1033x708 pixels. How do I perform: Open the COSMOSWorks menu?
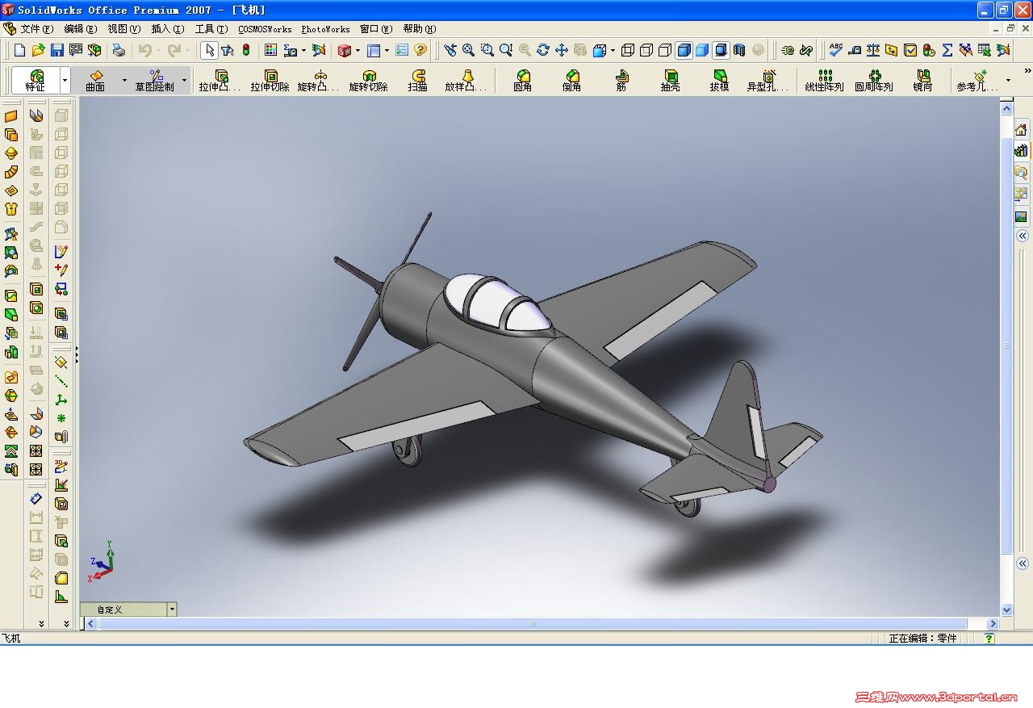click(x=265, y=29)
